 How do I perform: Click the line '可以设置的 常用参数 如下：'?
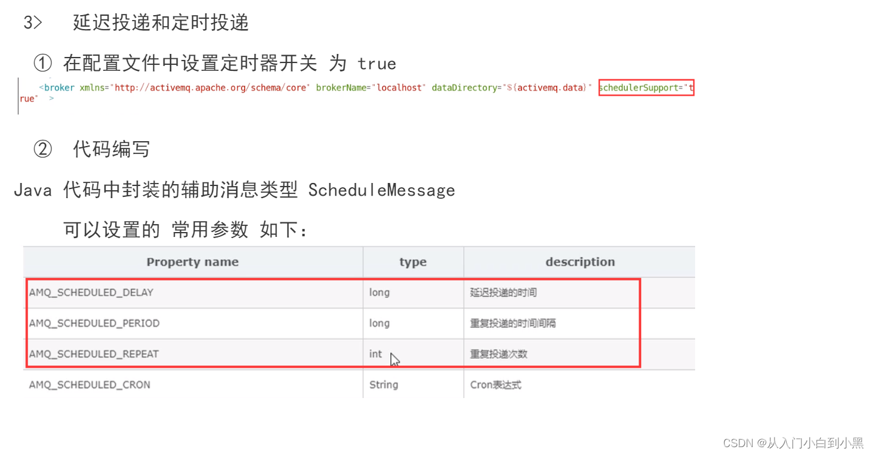pos(186,230)
